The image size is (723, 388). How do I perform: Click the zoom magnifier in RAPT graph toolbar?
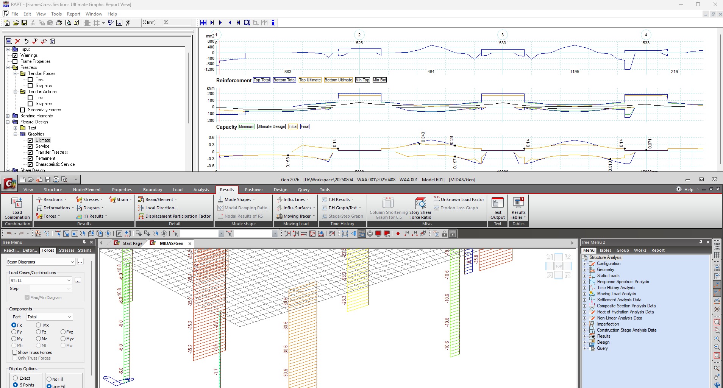click(247, 23)
